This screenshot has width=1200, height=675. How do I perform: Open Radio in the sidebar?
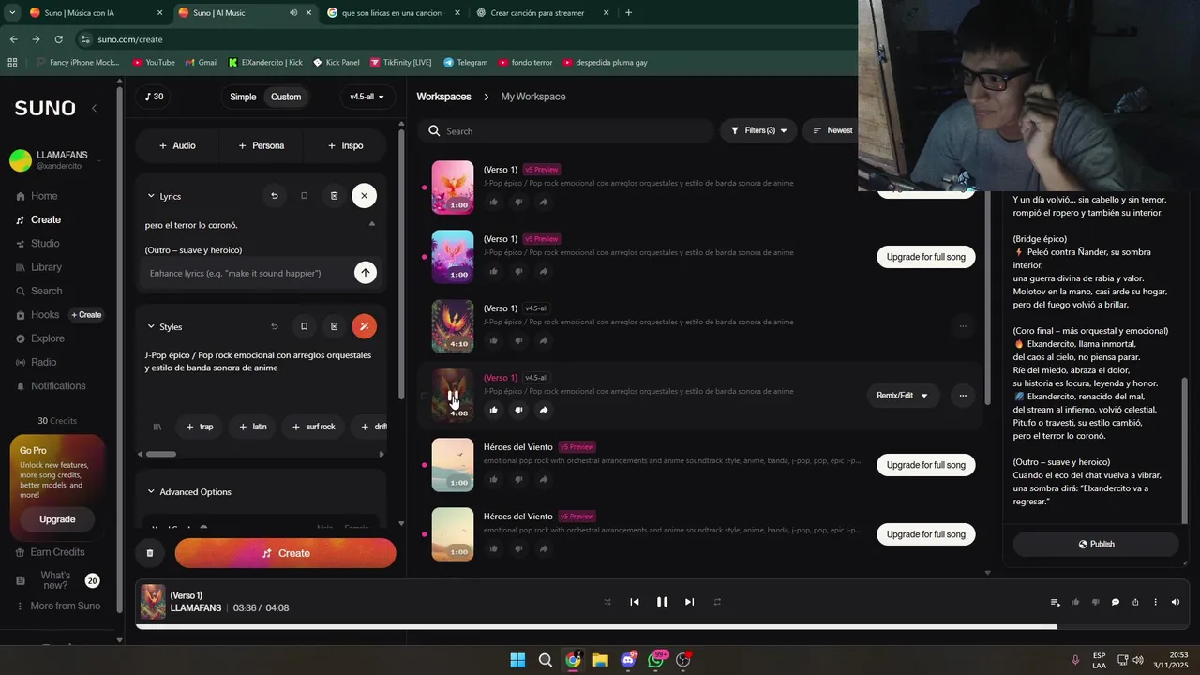(43, 362)
